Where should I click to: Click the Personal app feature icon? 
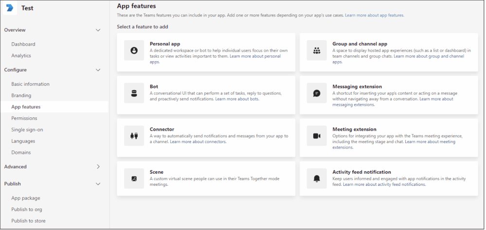(x=134, y=50)
